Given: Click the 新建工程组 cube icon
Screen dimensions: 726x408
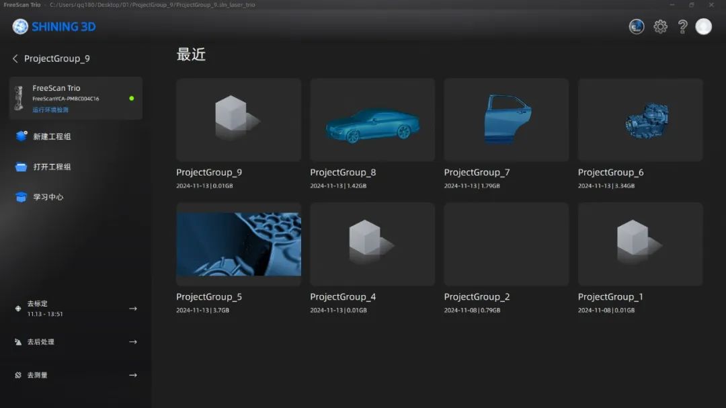Looking at the screenshot, I should [x=22, y=136].
